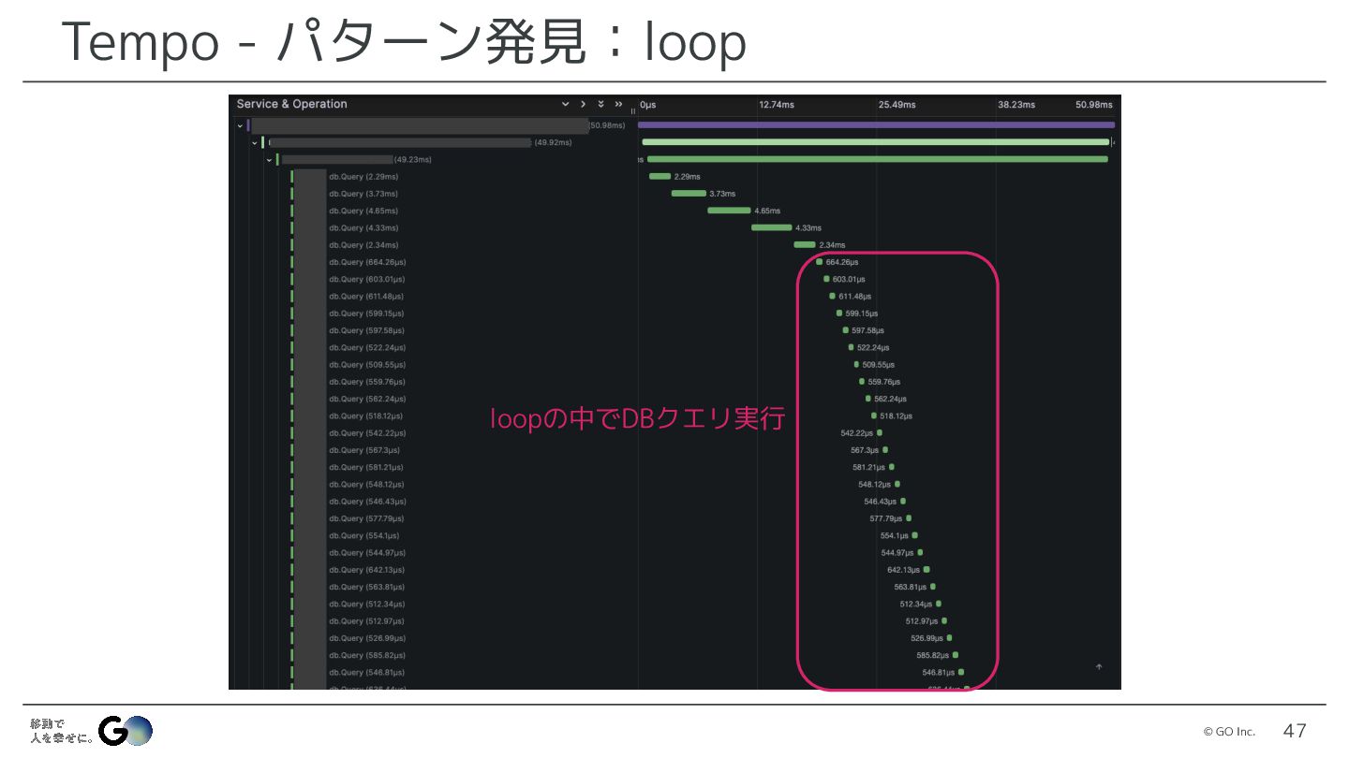Select the db.Query (559.76µs) row
This screenshot has height=758, width=1349.
pyautogui.click(x=366, y=382)
